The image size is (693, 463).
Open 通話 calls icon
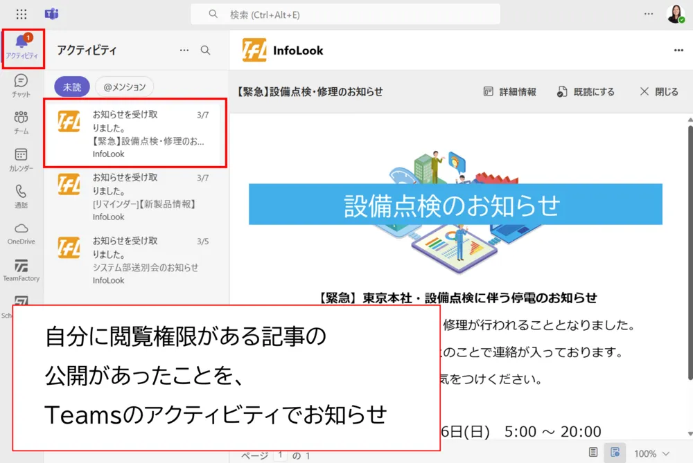(21, 197)
